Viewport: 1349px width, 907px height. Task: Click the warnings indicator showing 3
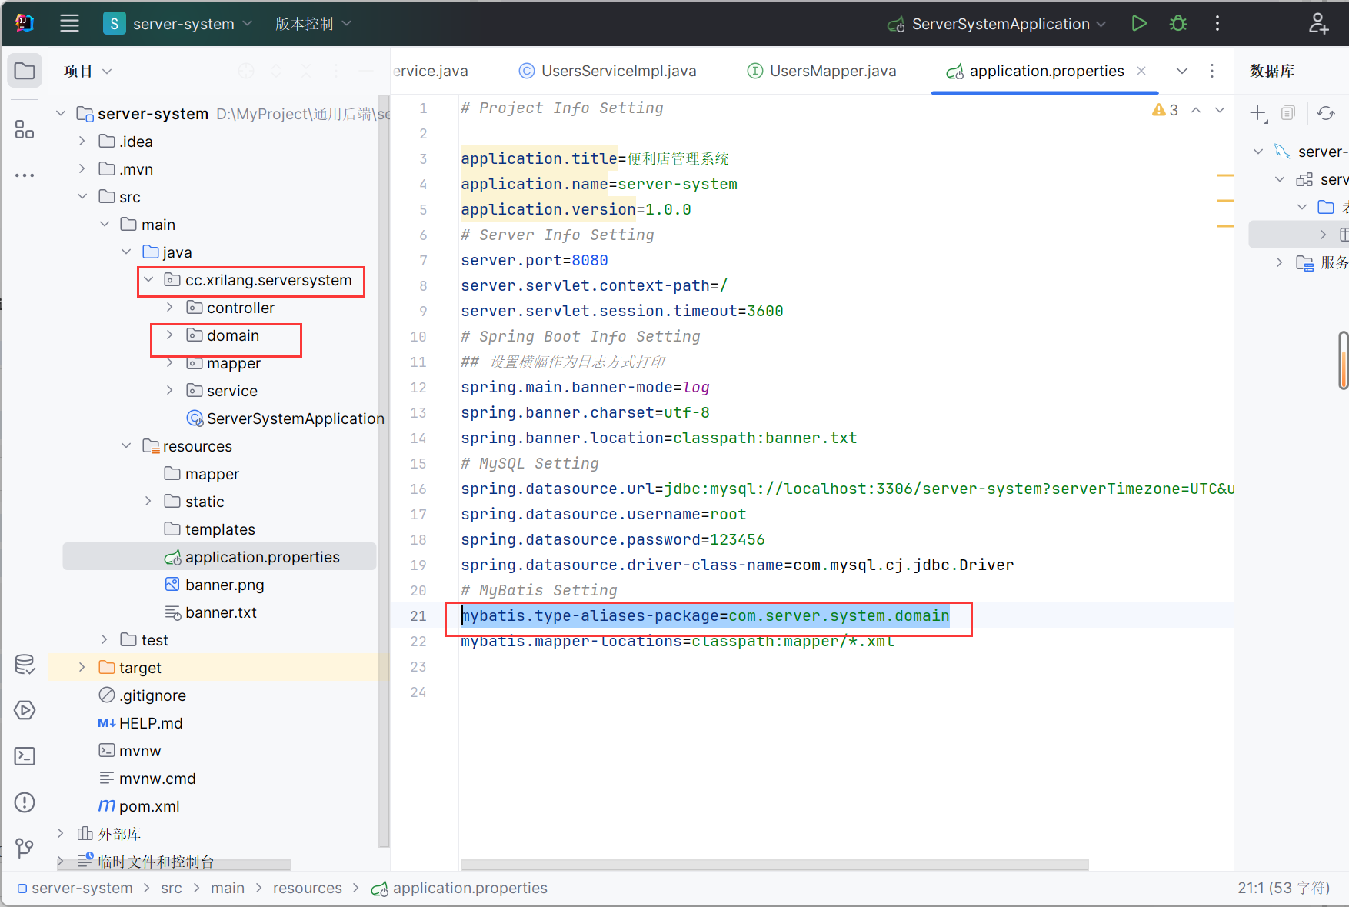tap(1165, 110)
